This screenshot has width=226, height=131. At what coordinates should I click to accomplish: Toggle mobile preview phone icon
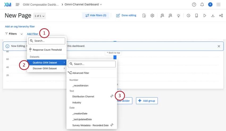pos(196,15)
